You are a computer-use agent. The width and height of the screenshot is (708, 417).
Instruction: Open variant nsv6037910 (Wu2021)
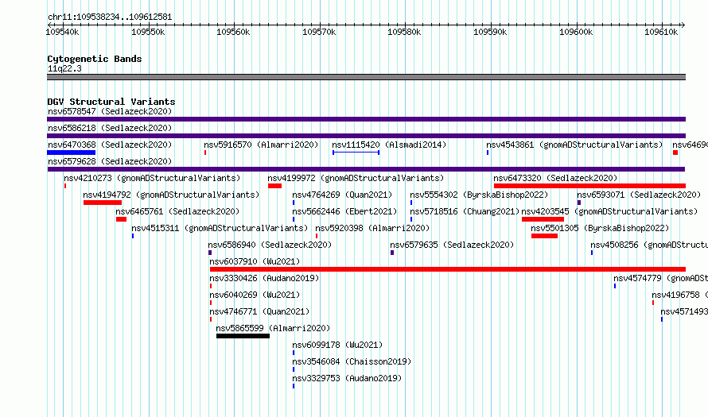[x=255, y=261]
